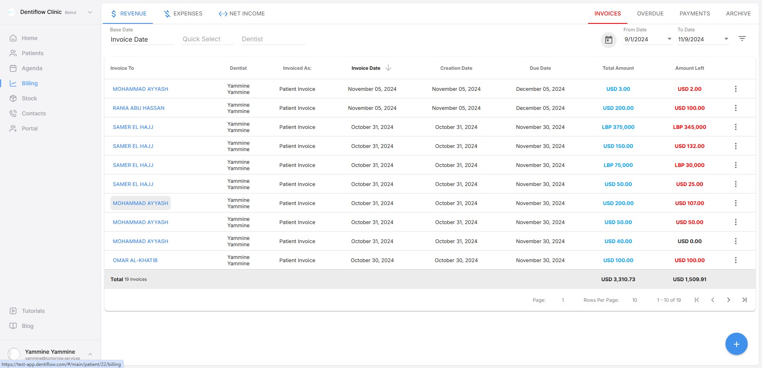Click the Invoice To column header
762x368 pixels.
coord(122,68)
